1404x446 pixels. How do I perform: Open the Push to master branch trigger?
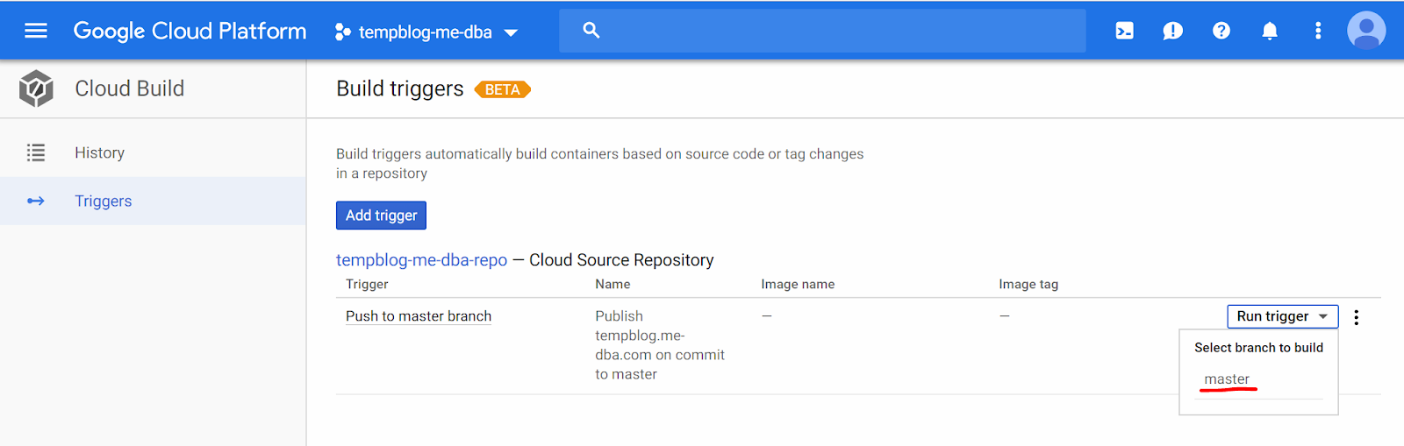click(x=418, y=316)
